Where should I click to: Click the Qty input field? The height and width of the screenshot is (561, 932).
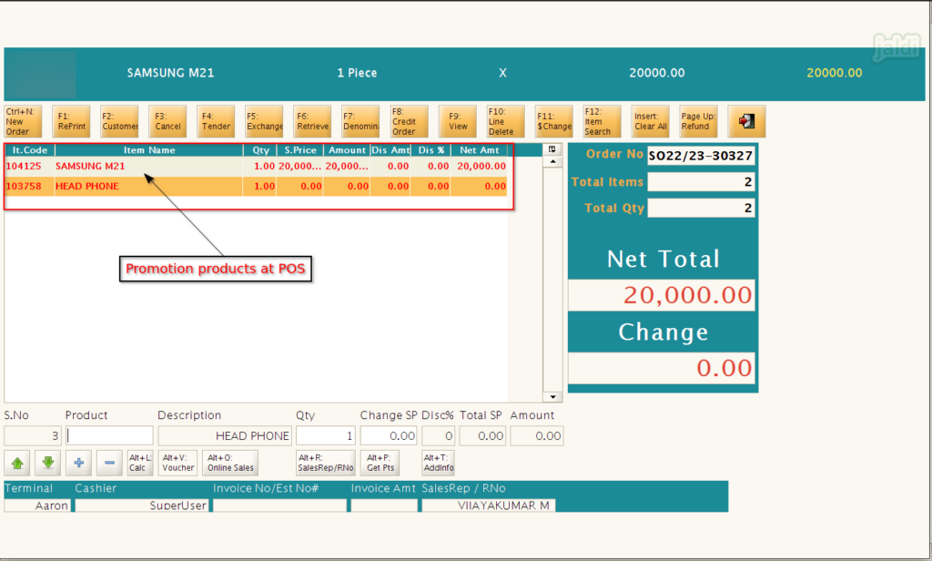coord(326,436)
